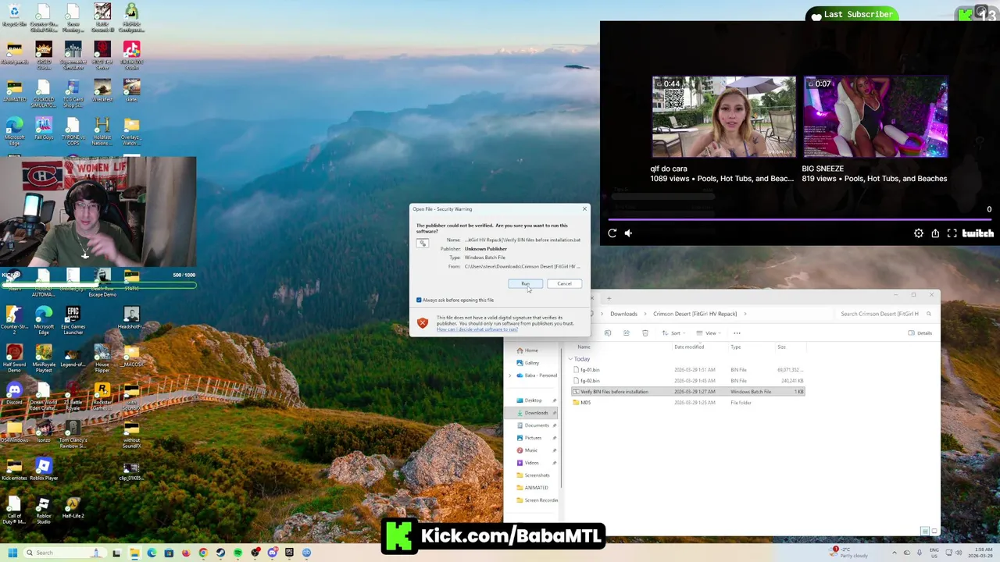Sort by Type column header
Viewport: 1000px width, 562px height.
pos(735,347)
